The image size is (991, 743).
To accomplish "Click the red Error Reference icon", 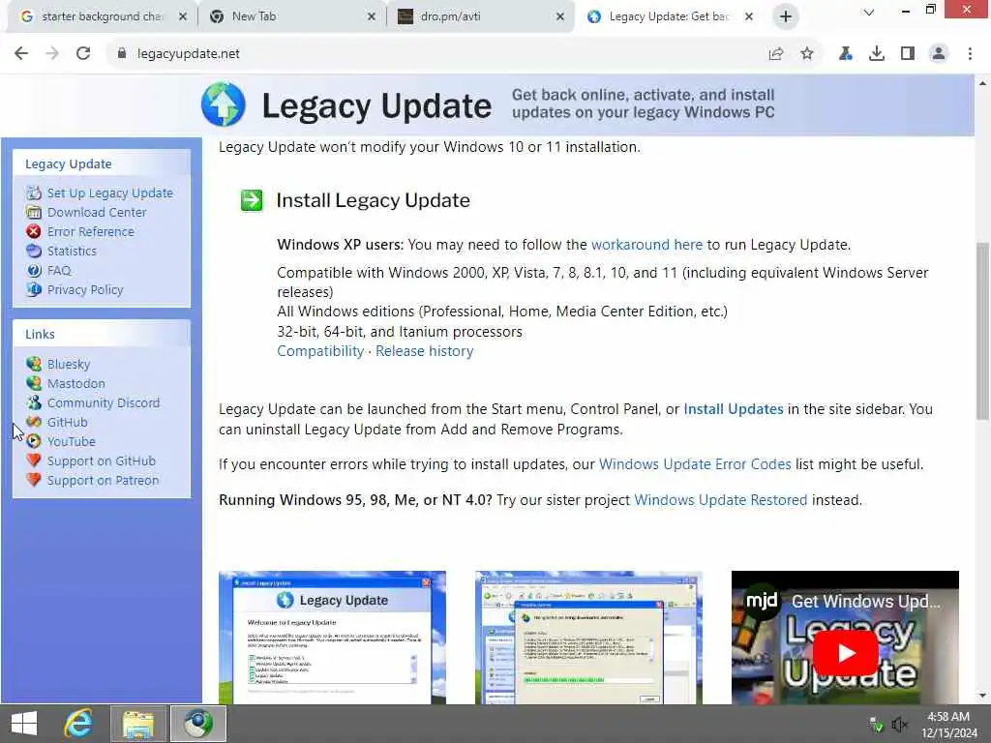I will click(x=34, y=231).
